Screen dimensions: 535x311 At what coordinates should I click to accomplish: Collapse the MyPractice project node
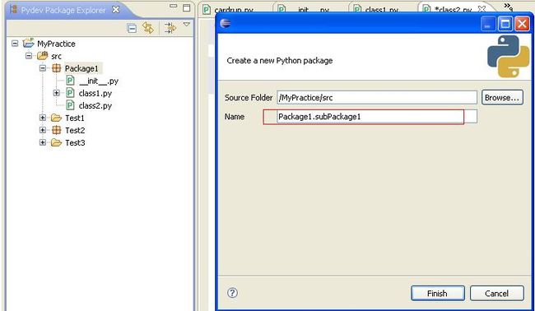tap(15, 44)
